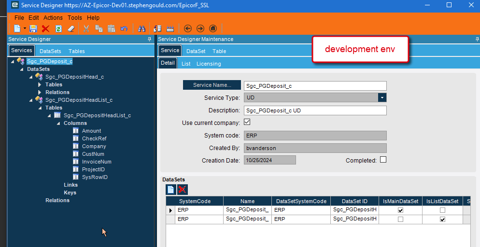Screen dimensions: 480x247
Task: Click the SysRowID column icon in tree
Action: [76, 177]
